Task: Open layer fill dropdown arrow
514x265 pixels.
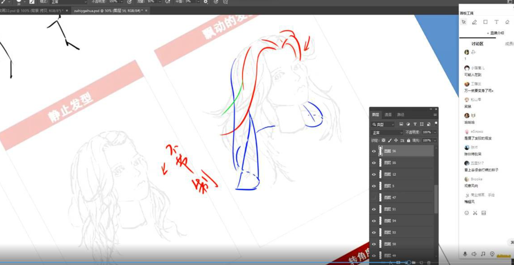Action: (435, 140)
